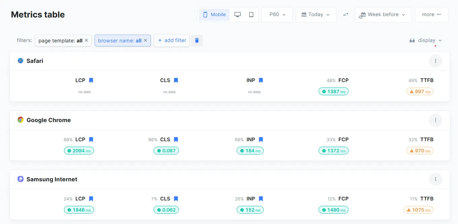The image size is (458, 224).
Task: Select the desktop device icon
Action: click(237, 15)
